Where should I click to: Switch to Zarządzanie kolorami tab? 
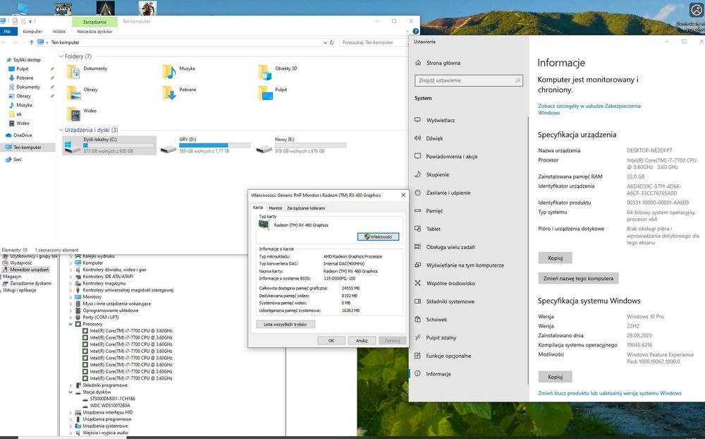pos(306,208)
